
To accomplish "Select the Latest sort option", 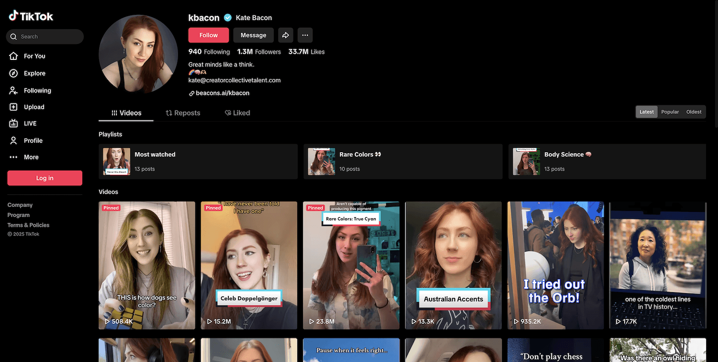I will coord(646,112).
